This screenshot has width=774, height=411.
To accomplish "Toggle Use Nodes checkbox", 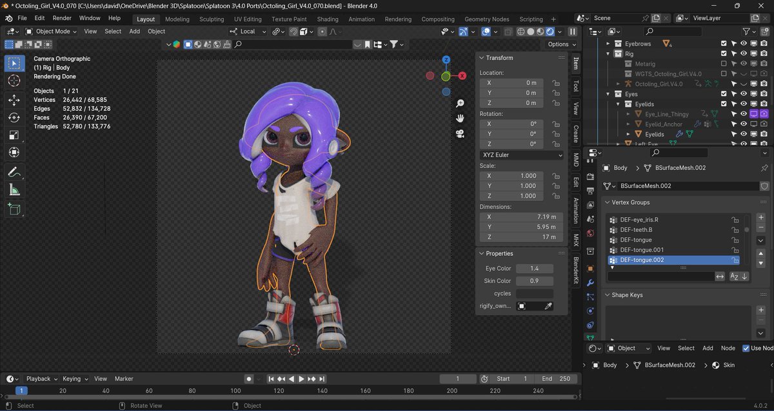I will 746,348.
